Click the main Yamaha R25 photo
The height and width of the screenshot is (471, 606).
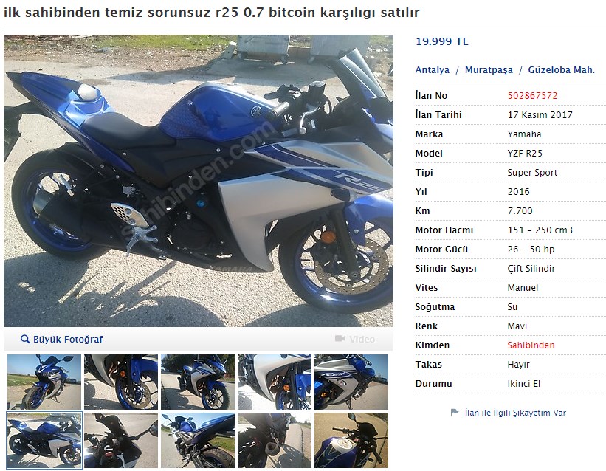coord(199,181)
